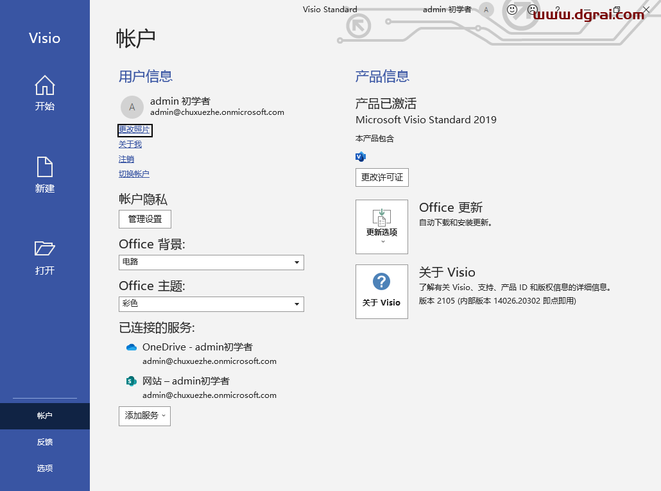Click the 管理设置 button under 帐户隐私
661x491 pixels.
(x=144, y=219)
